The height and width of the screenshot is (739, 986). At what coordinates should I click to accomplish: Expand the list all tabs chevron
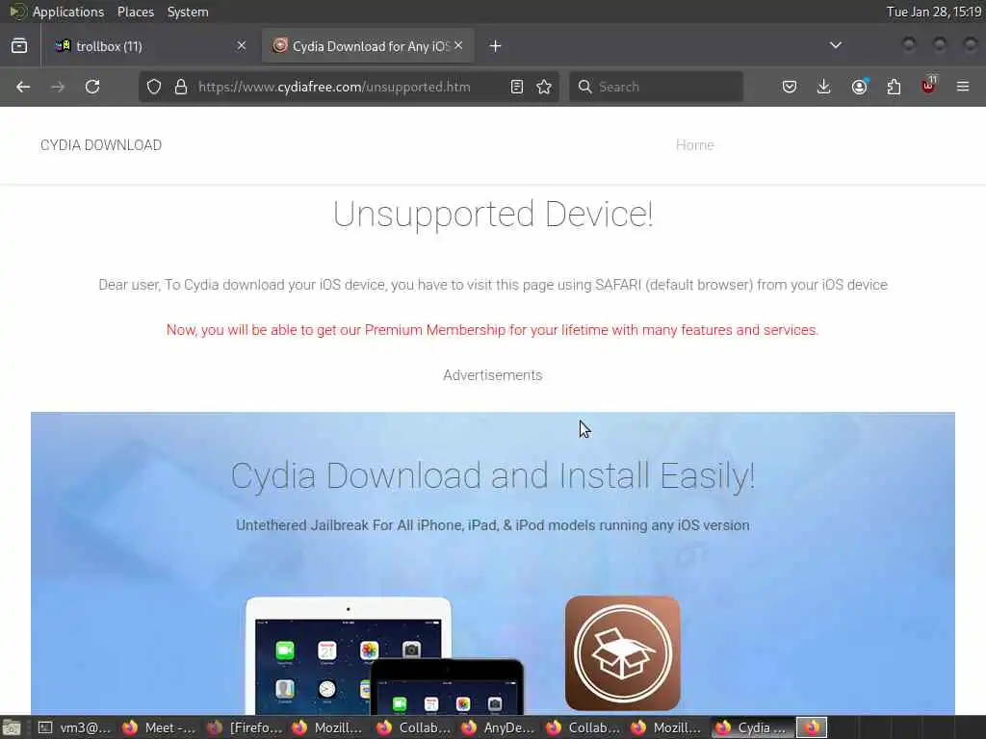(836, 45)
